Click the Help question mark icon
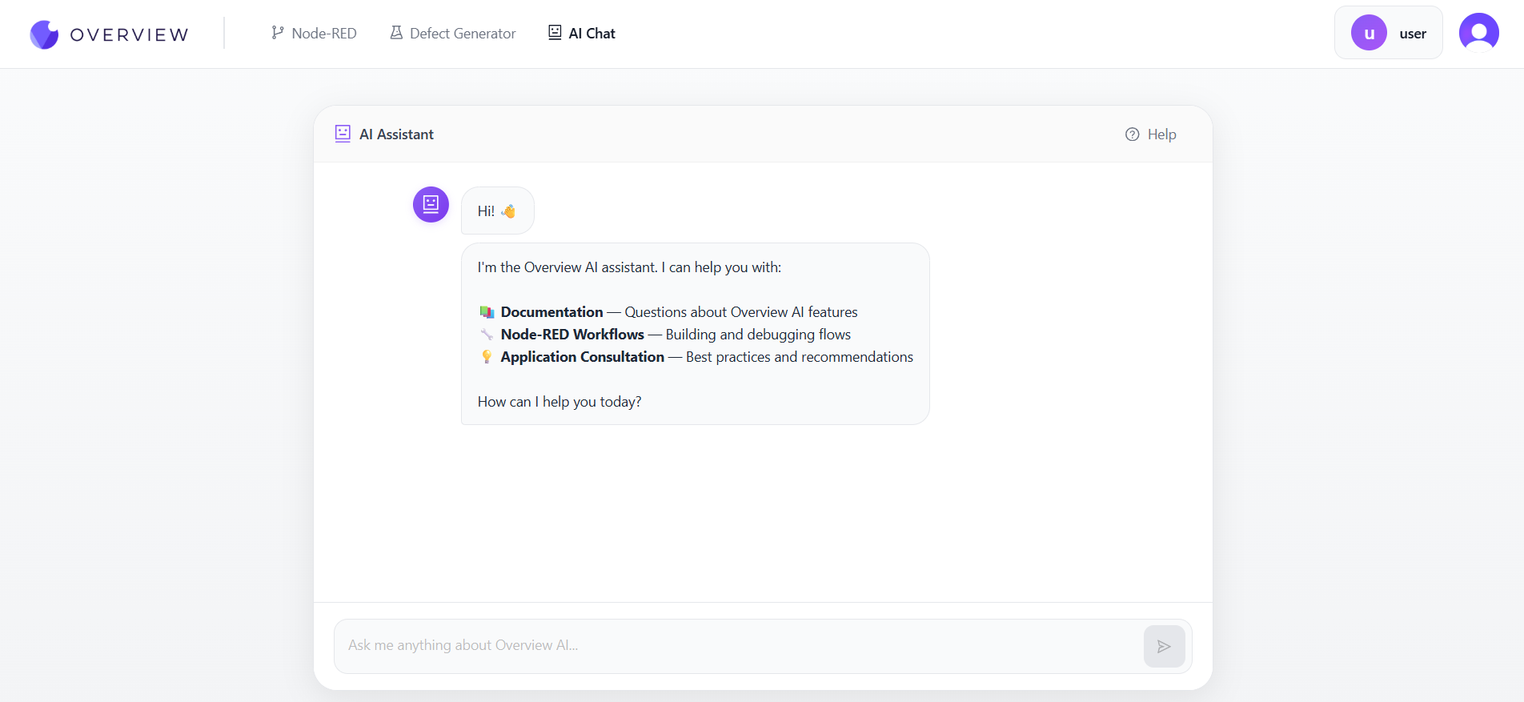Screen dimensions: 1524x702 pos(1132,134)
